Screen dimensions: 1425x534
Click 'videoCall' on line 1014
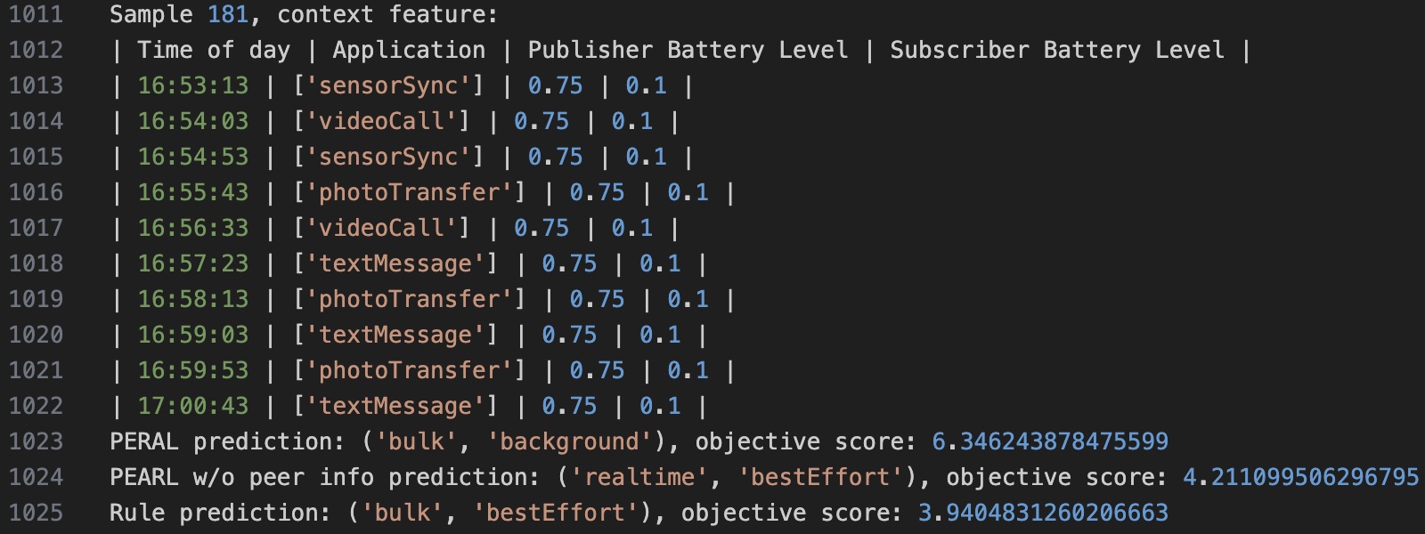coord(381,121)
